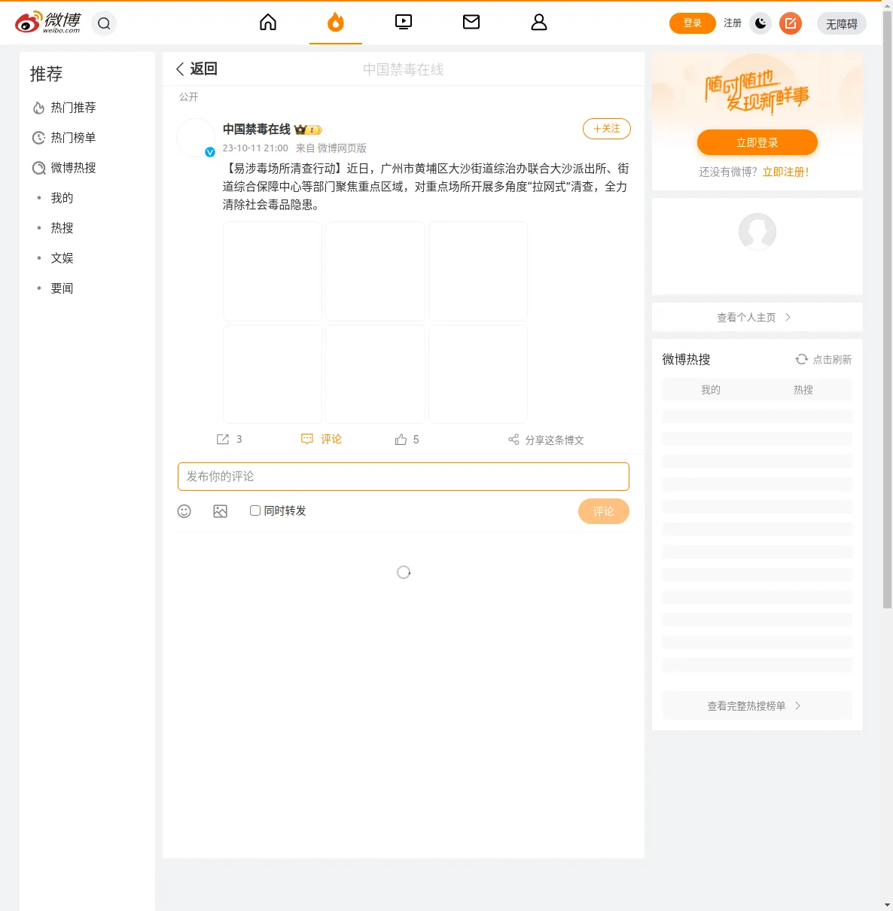Switch to 我的 hot search tab
The width and height of the screenshot is (893, 911).
click(x=711, y=390)
